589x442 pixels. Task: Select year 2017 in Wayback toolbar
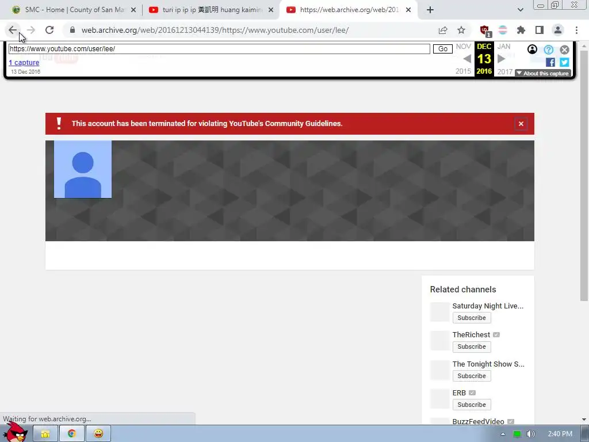[x=505, y=71]
